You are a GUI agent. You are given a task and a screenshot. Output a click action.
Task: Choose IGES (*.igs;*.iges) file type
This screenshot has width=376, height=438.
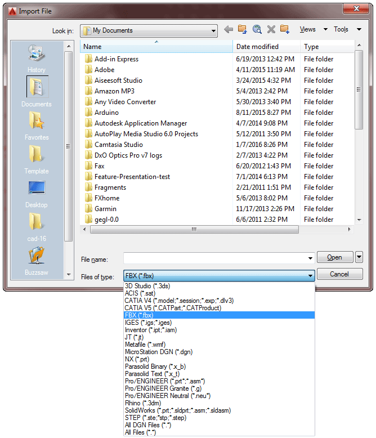[219, 323]
